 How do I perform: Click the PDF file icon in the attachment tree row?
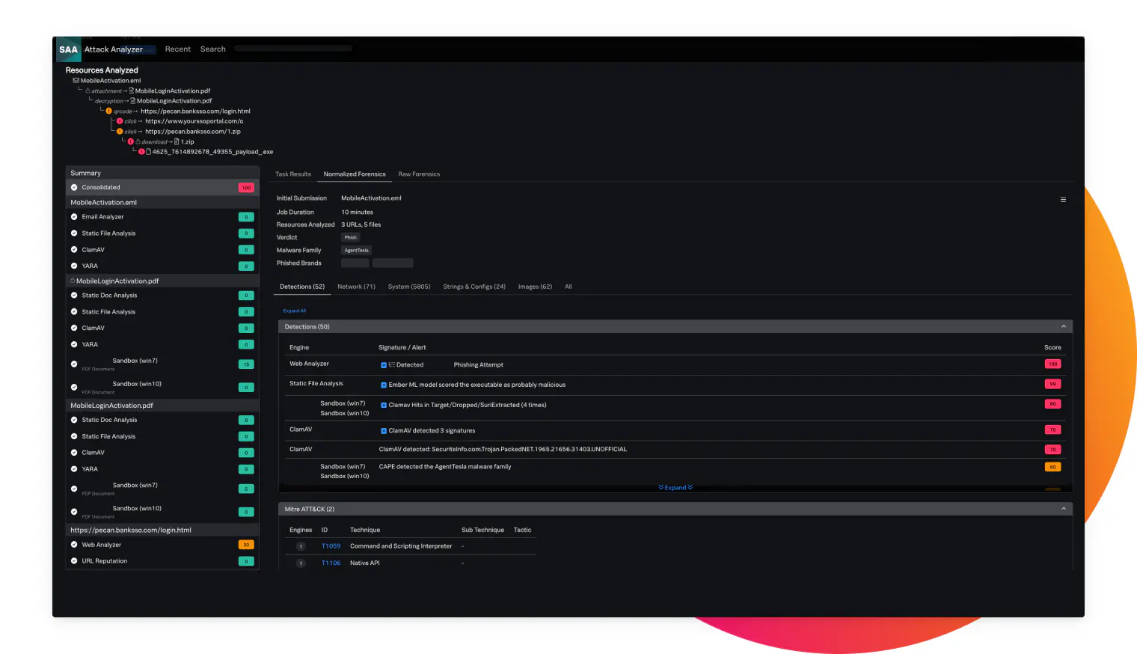click(x=131, y=90)
